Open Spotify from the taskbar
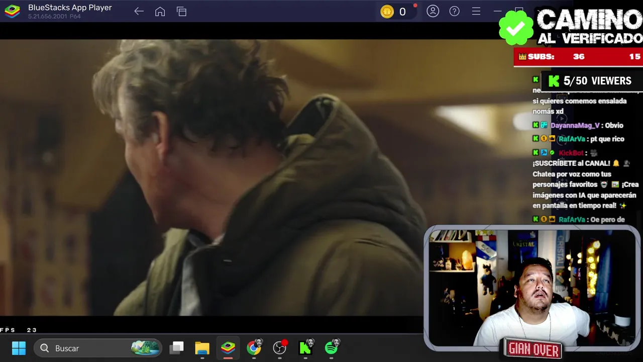The width and height of the screenshot is (643, 362). click(x=332, y=347)
